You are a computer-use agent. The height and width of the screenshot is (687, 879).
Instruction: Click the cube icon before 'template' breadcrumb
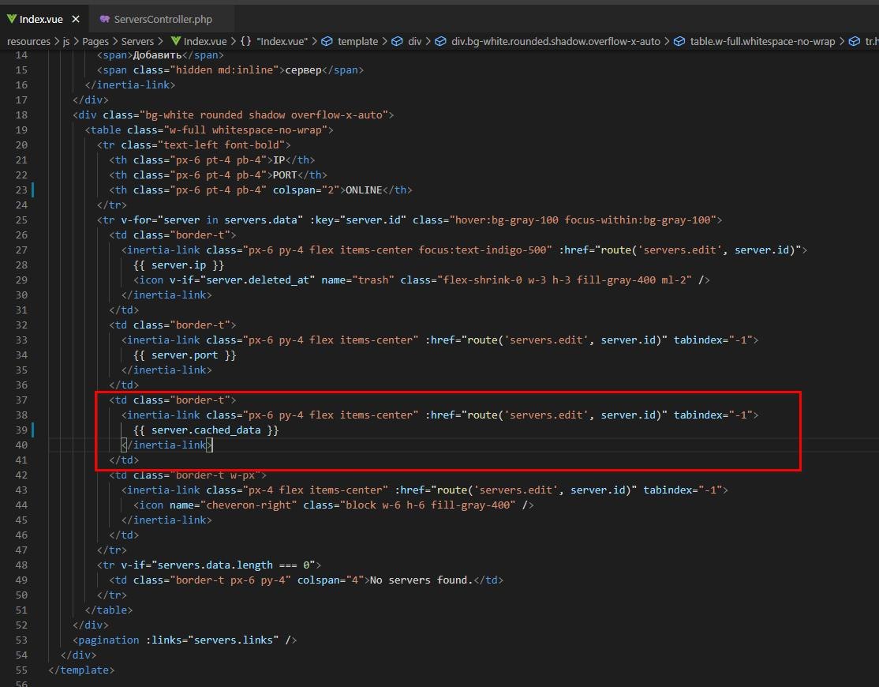pos(327,42)
